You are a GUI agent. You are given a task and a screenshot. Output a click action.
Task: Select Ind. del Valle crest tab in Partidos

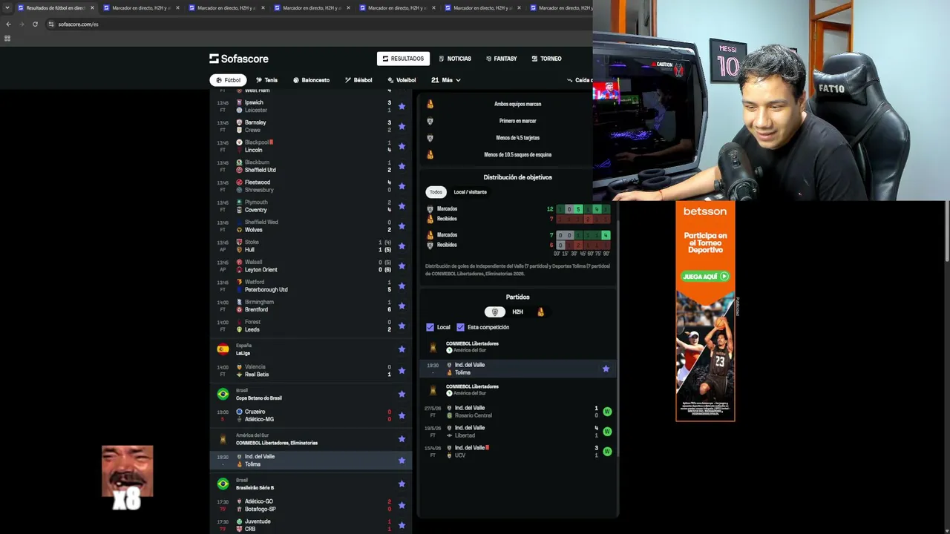(x=495, y=312)
